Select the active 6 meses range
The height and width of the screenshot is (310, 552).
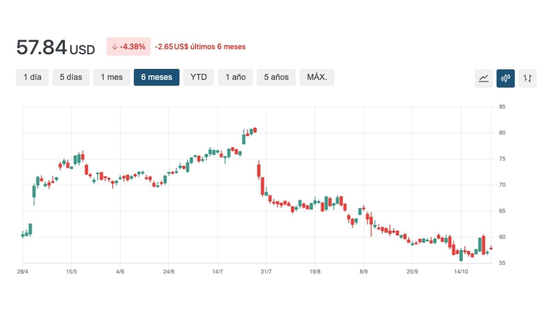click(x=156, y=77)
